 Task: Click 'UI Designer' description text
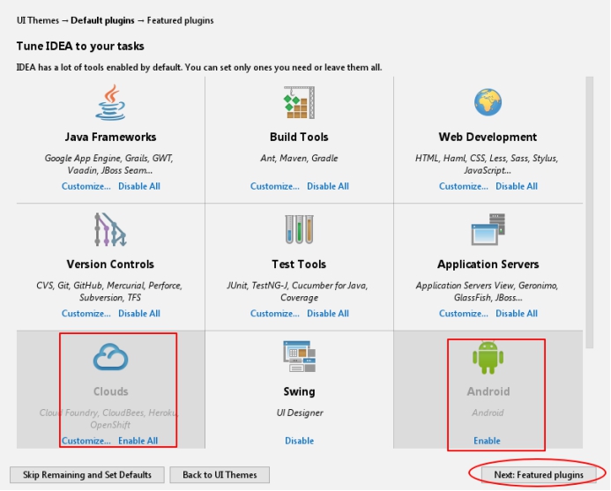coord(300,413)
